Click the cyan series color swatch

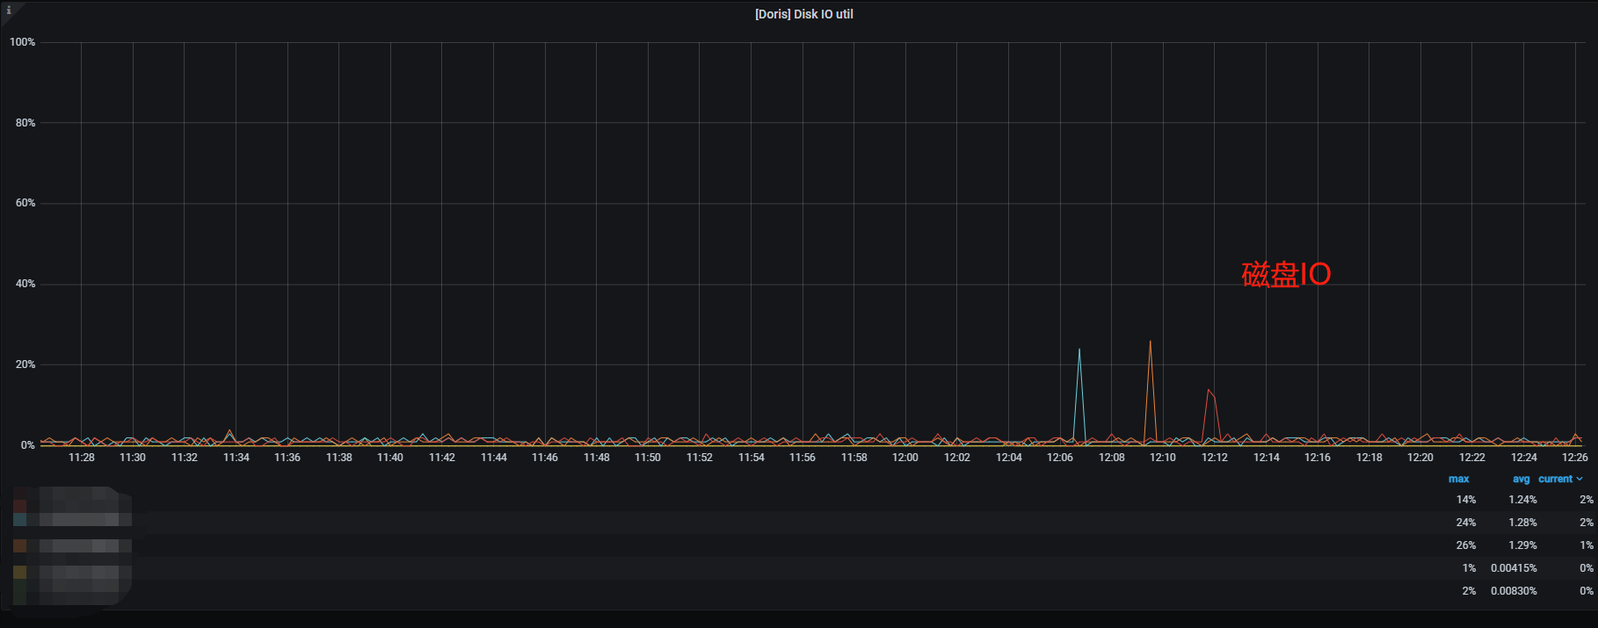click(x=19, y=520)
